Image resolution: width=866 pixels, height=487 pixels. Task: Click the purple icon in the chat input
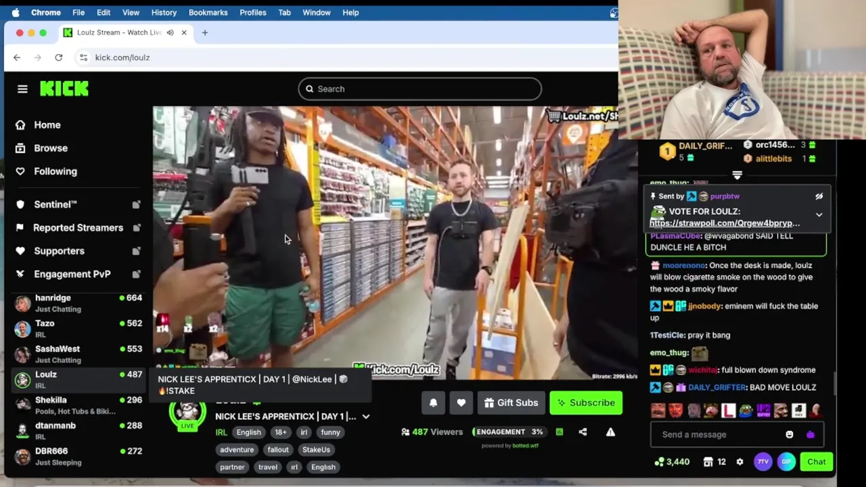click(811, 434)
